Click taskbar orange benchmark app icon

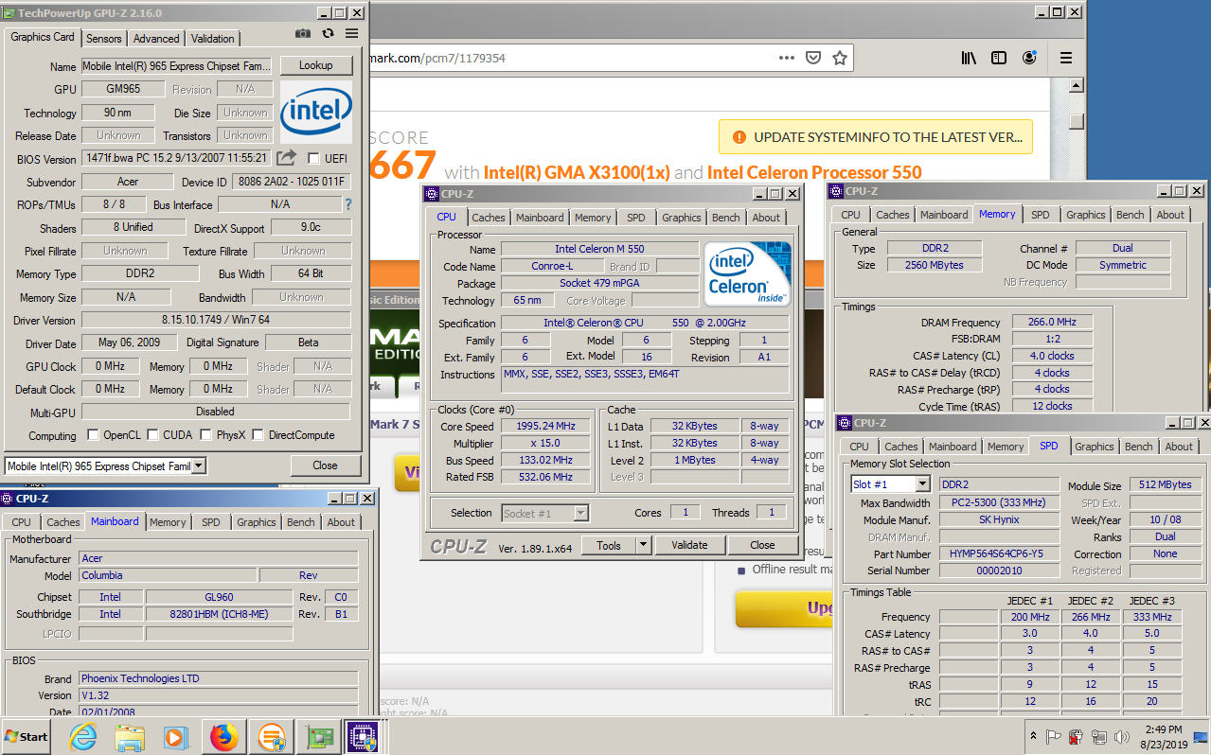[272, 736]
